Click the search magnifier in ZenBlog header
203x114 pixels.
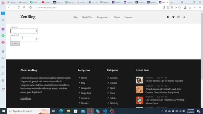(x=184, y=17)
